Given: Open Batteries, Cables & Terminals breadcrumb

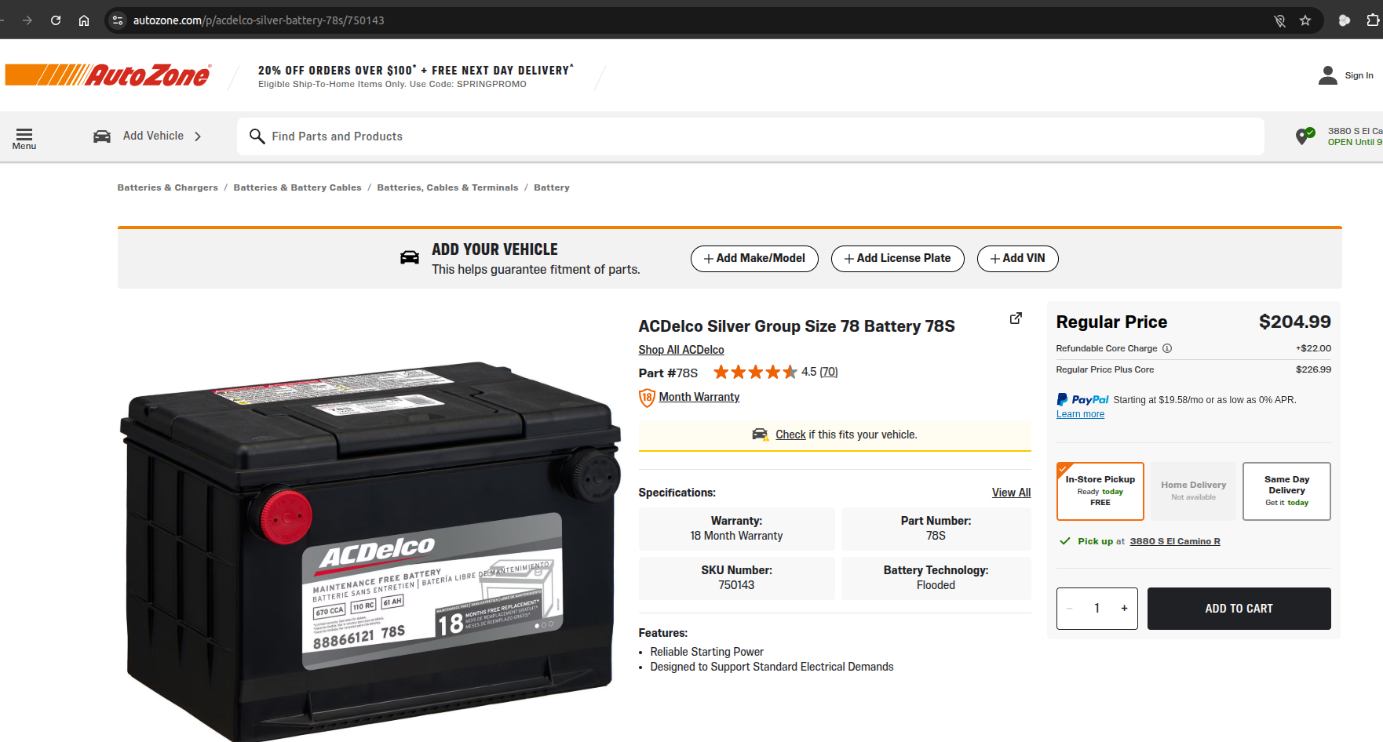Looking at the screenshot, I should click(447, 187).
